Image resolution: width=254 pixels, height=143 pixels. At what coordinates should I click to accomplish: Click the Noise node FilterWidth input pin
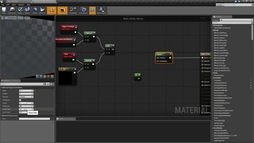[x=158, y=61]
